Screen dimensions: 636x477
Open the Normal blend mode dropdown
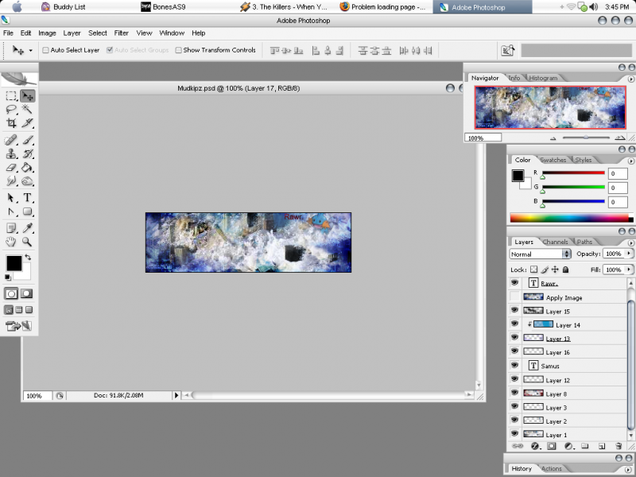click(x=540, y=254)
